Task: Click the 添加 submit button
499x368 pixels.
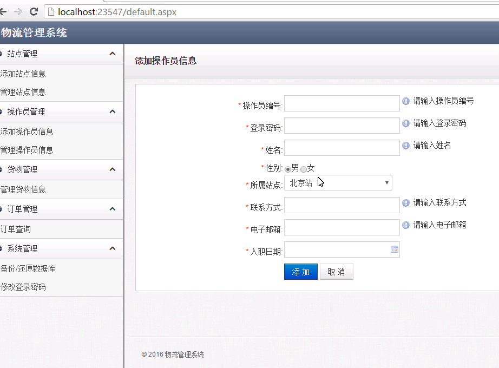Action: (x=301, y=272)
